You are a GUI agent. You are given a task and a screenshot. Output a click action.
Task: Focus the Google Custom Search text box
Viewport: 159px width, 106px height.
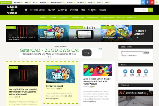pyautogui.click(x=132, y=53)
